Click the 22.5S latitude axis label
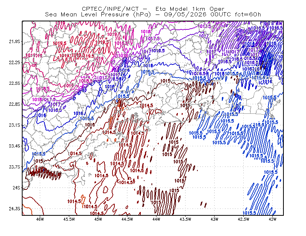Viewport: 306px width, 236px height. (x=15, y=83)
